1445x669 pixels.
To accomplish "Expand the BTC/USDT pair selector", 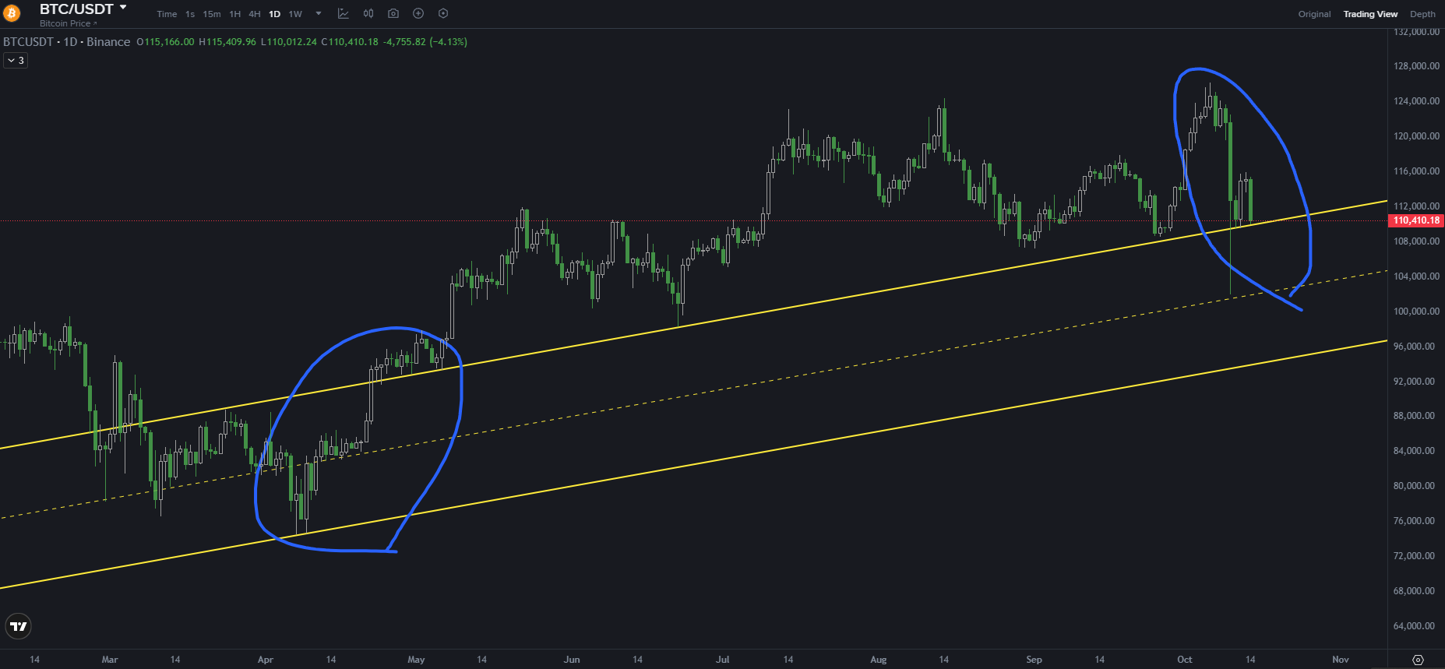I will coord(83,9).
